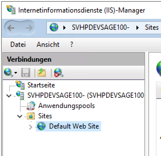The image size is (161, 156).
Task: Open the Ansicht menu
Action: [48, 45]
